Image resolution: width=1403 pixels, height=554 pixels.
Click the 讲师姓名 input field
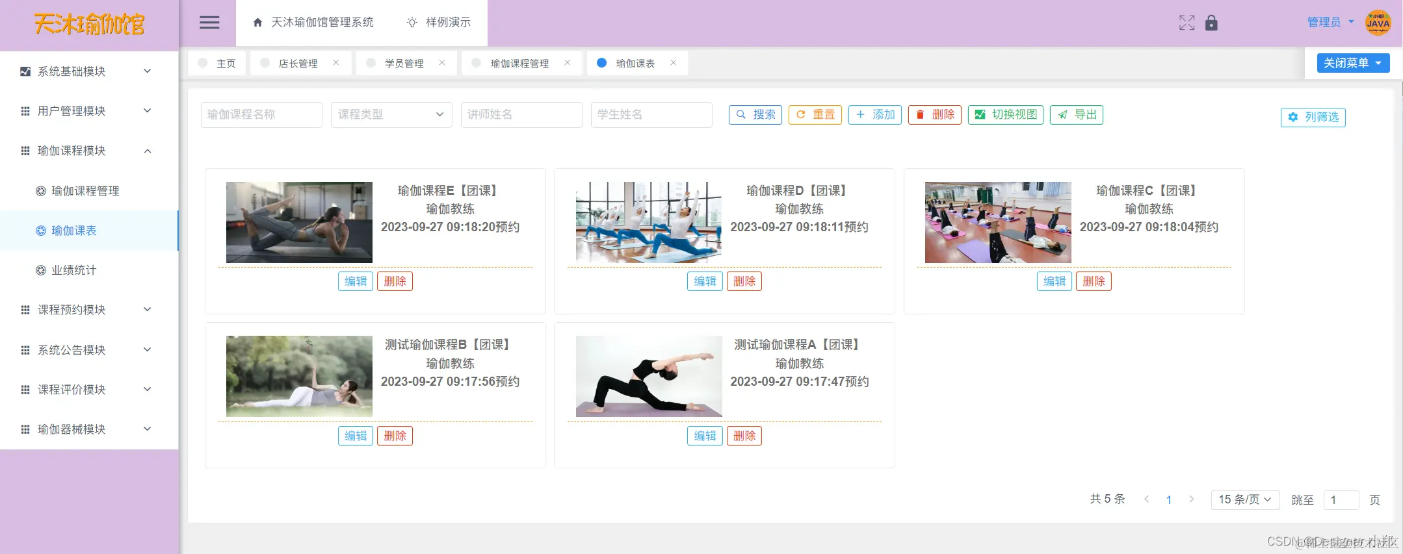pyautogui.click(x=521, y=115)
